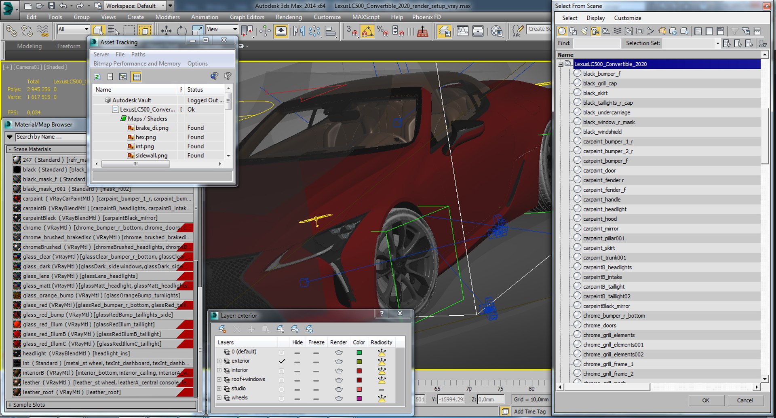This screenshot has width=776, height=418.
Task: Open Select by Name tool
Action: point(114,31)
